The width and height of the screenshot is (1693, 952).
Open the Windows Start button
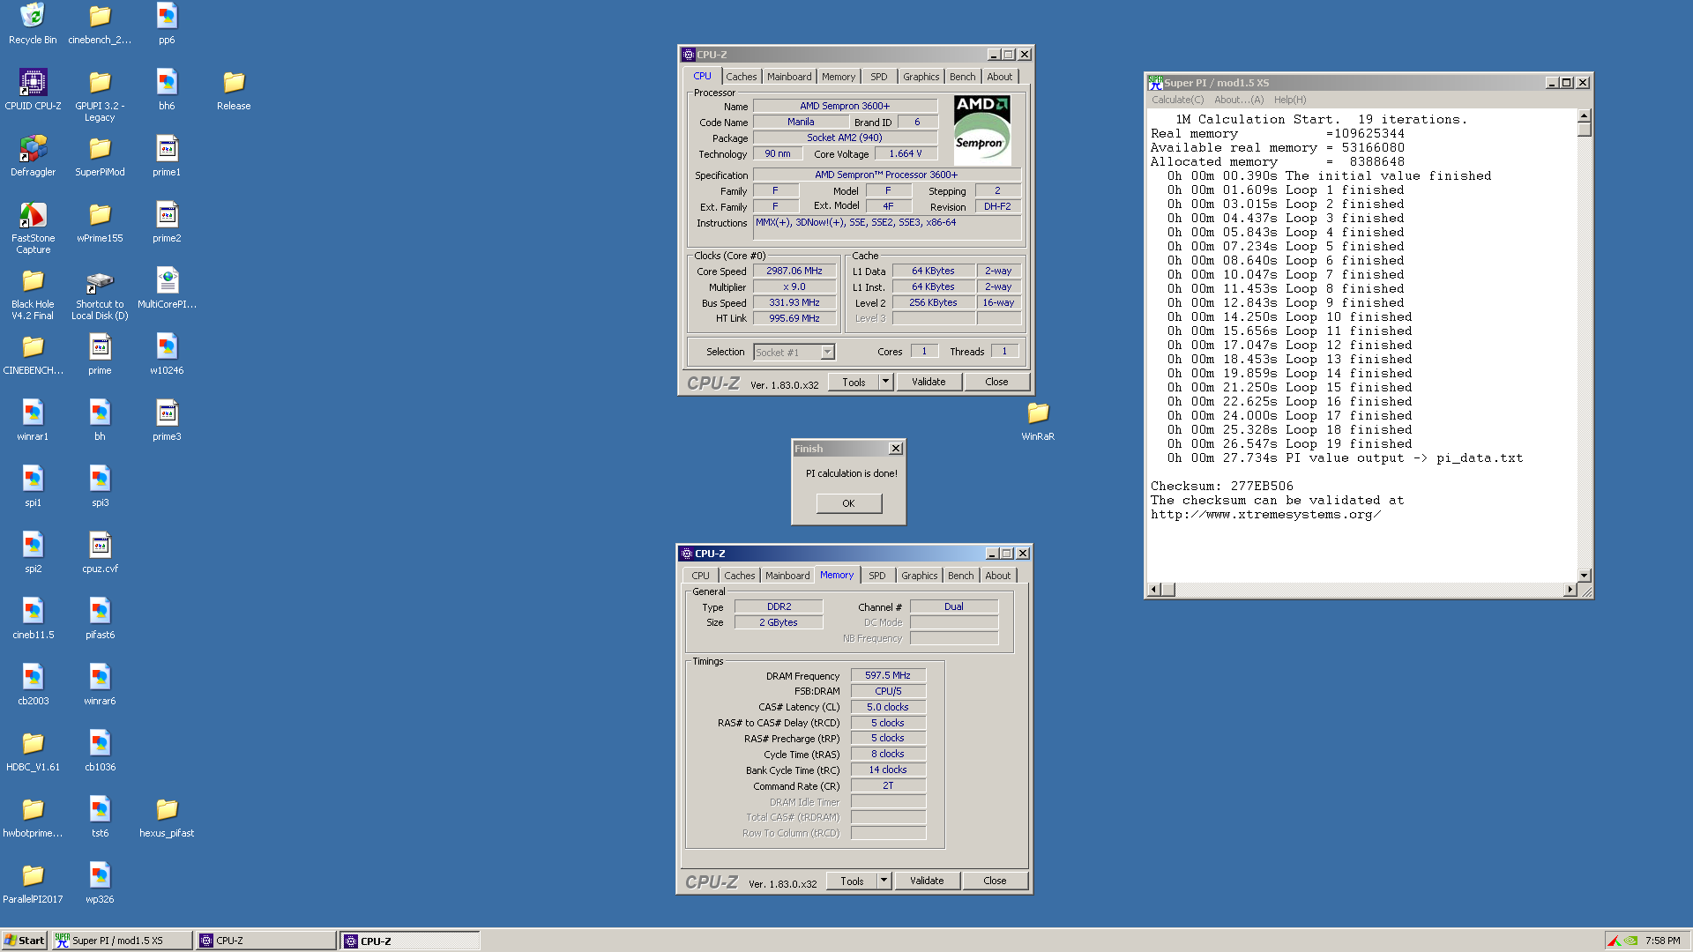(24, 941)
